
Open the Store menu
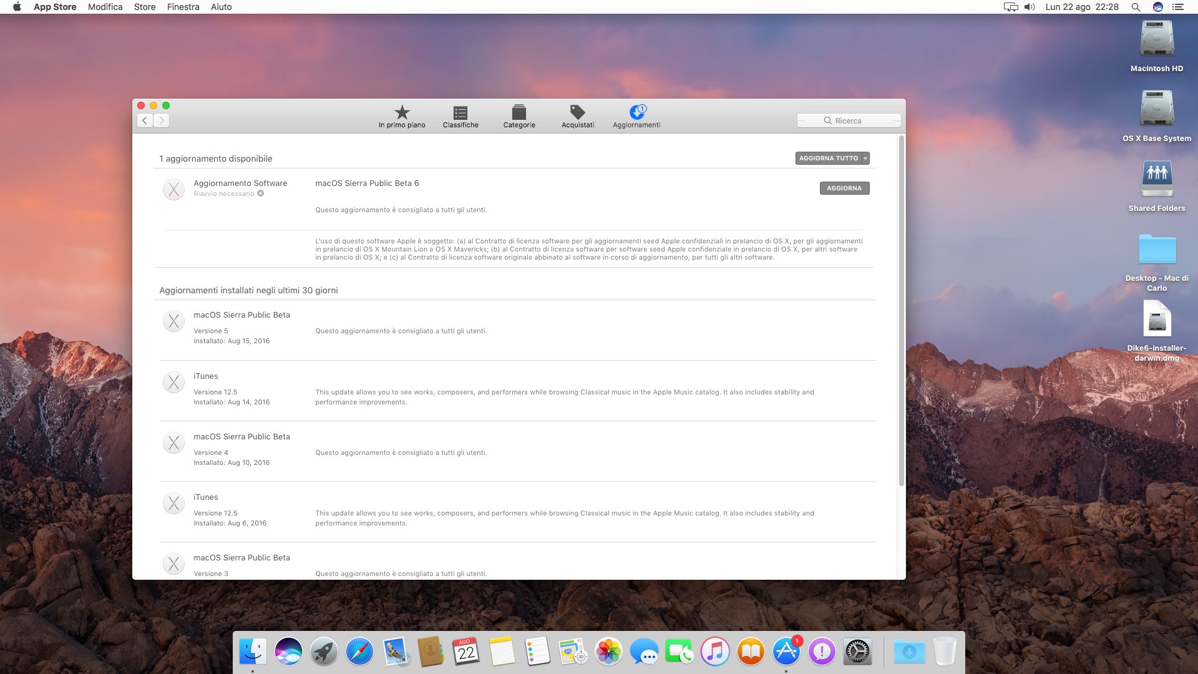point(145,7)
